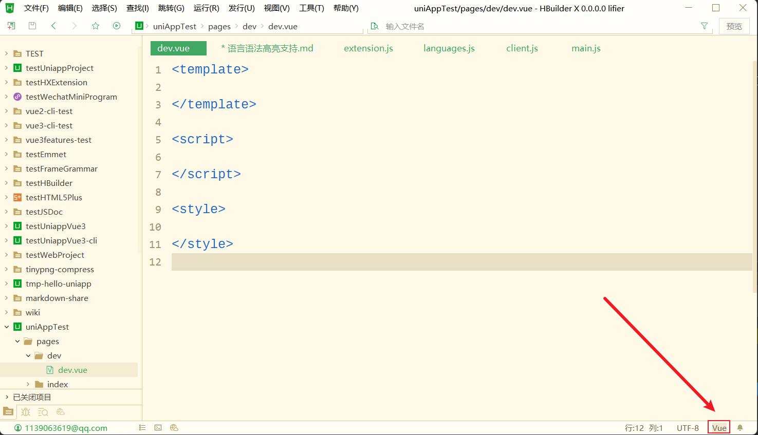
Task: Click the <style> tag on line 9
Action: pyautogui.click(x=198, y=209)
